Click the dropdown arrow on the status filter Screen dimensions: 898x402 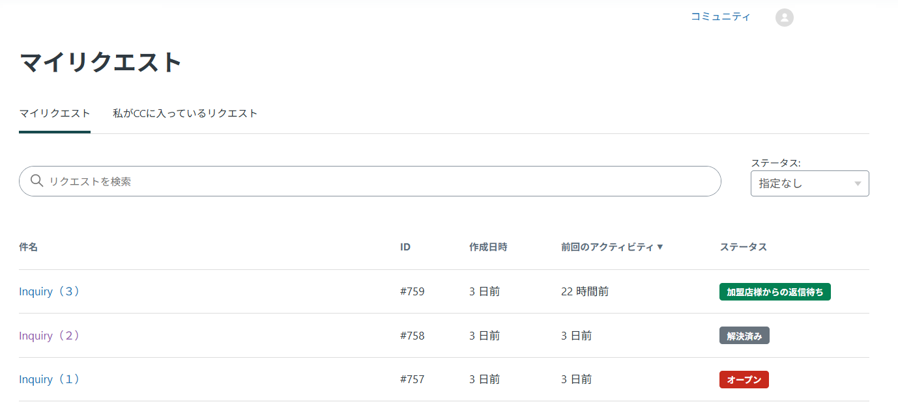pyautogui.click(x=856, y=183)
